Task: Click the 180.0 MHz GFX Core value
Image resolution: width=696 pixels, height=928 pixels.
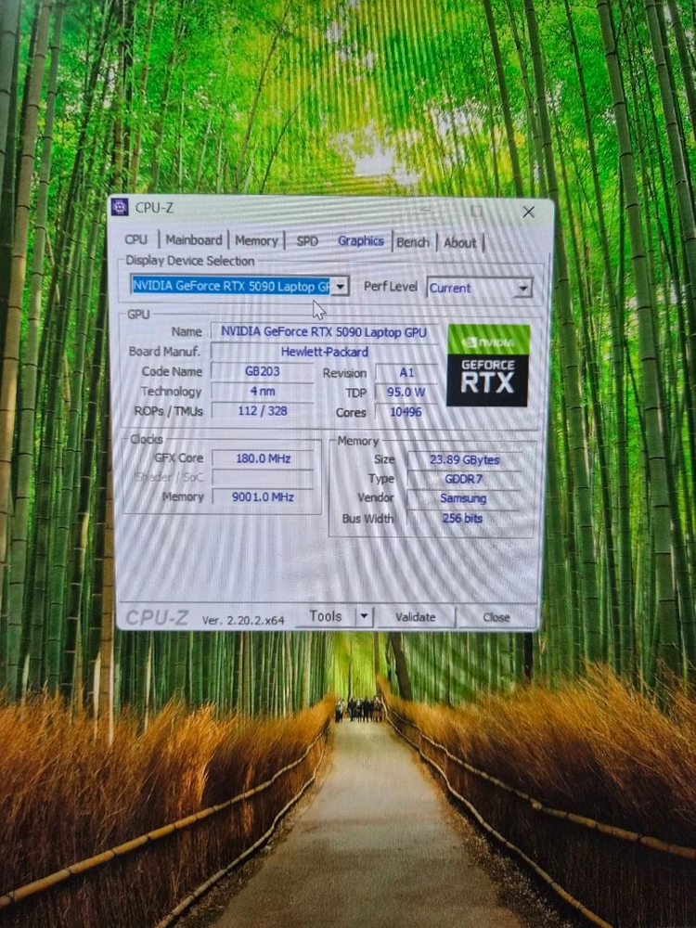Action: tap(263, 458)
